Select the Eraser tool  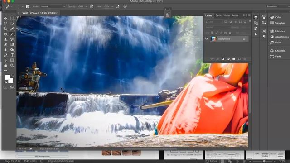(x=5, y=44)
